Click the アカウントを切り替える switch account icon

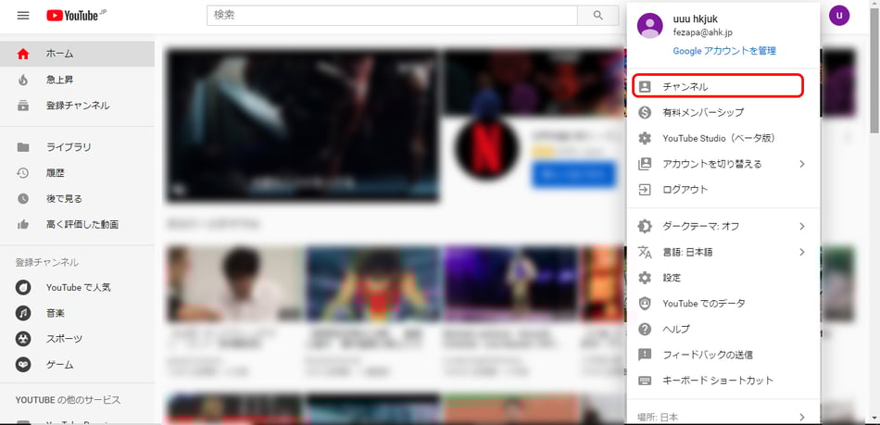[645, 164]
